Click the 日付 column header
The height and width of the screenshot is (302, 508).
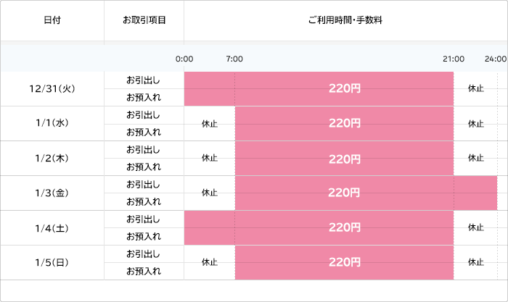(52, 20)
